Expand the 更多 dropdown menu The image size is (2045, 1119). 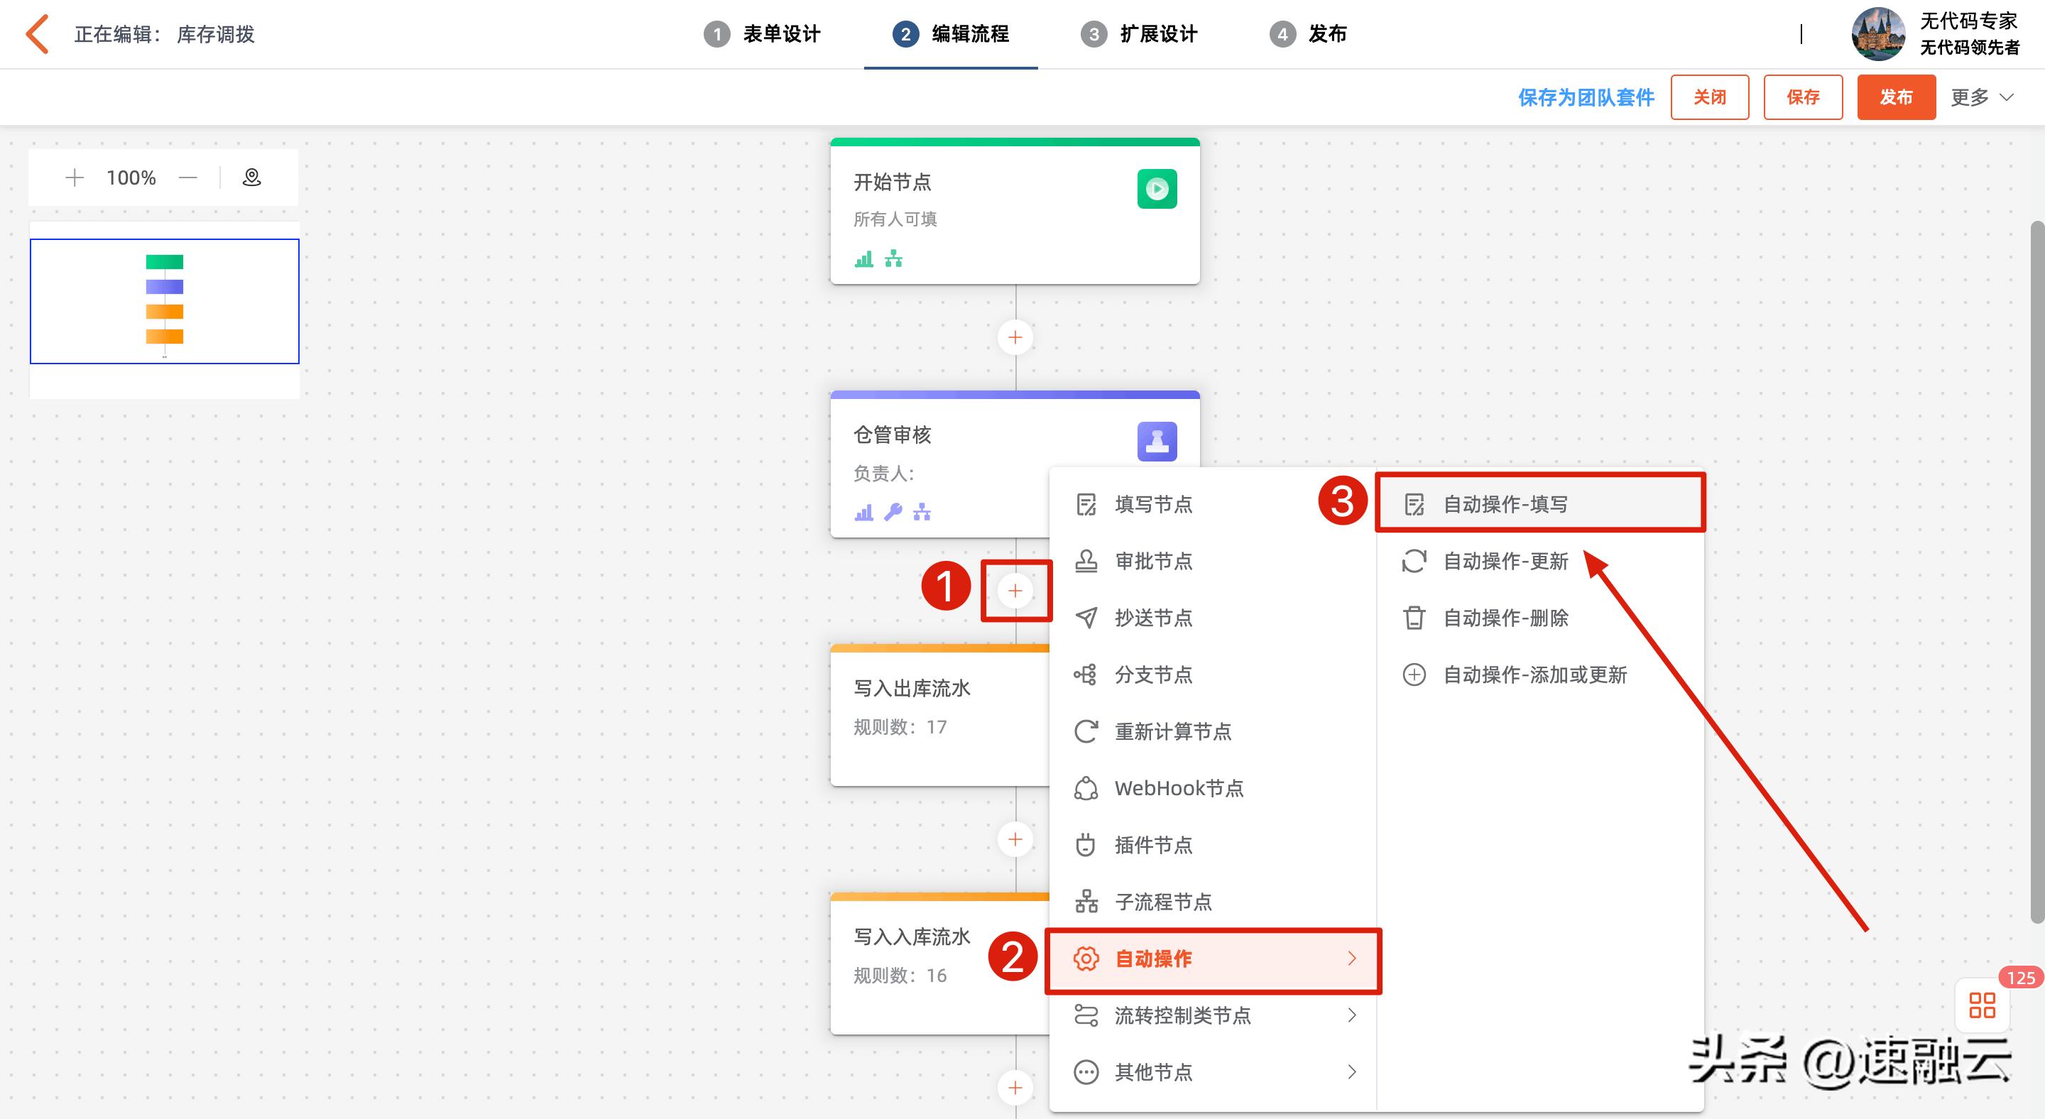pyautogui.click(x=1980, y=97)
